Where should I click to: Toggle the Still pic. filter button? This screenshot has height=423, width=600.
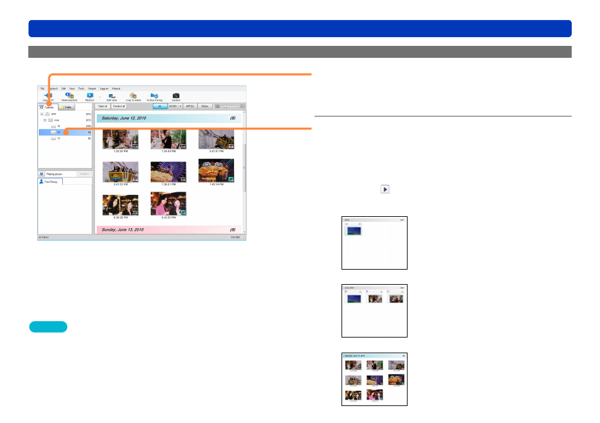[x=205, y=106]
